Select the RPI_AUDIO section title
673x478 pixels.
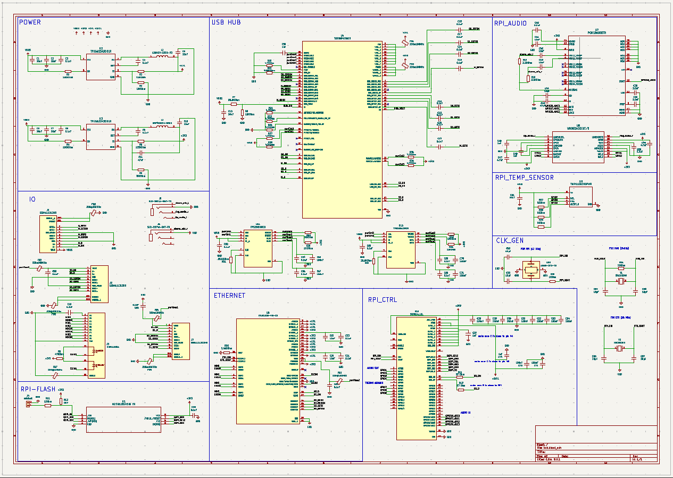point(510,23)
